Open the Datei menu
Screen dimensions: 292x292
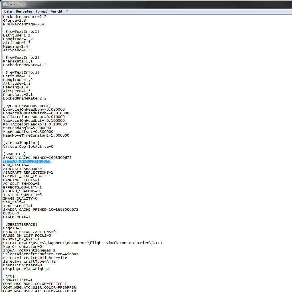pyautogui.click(x=8, y=11)
